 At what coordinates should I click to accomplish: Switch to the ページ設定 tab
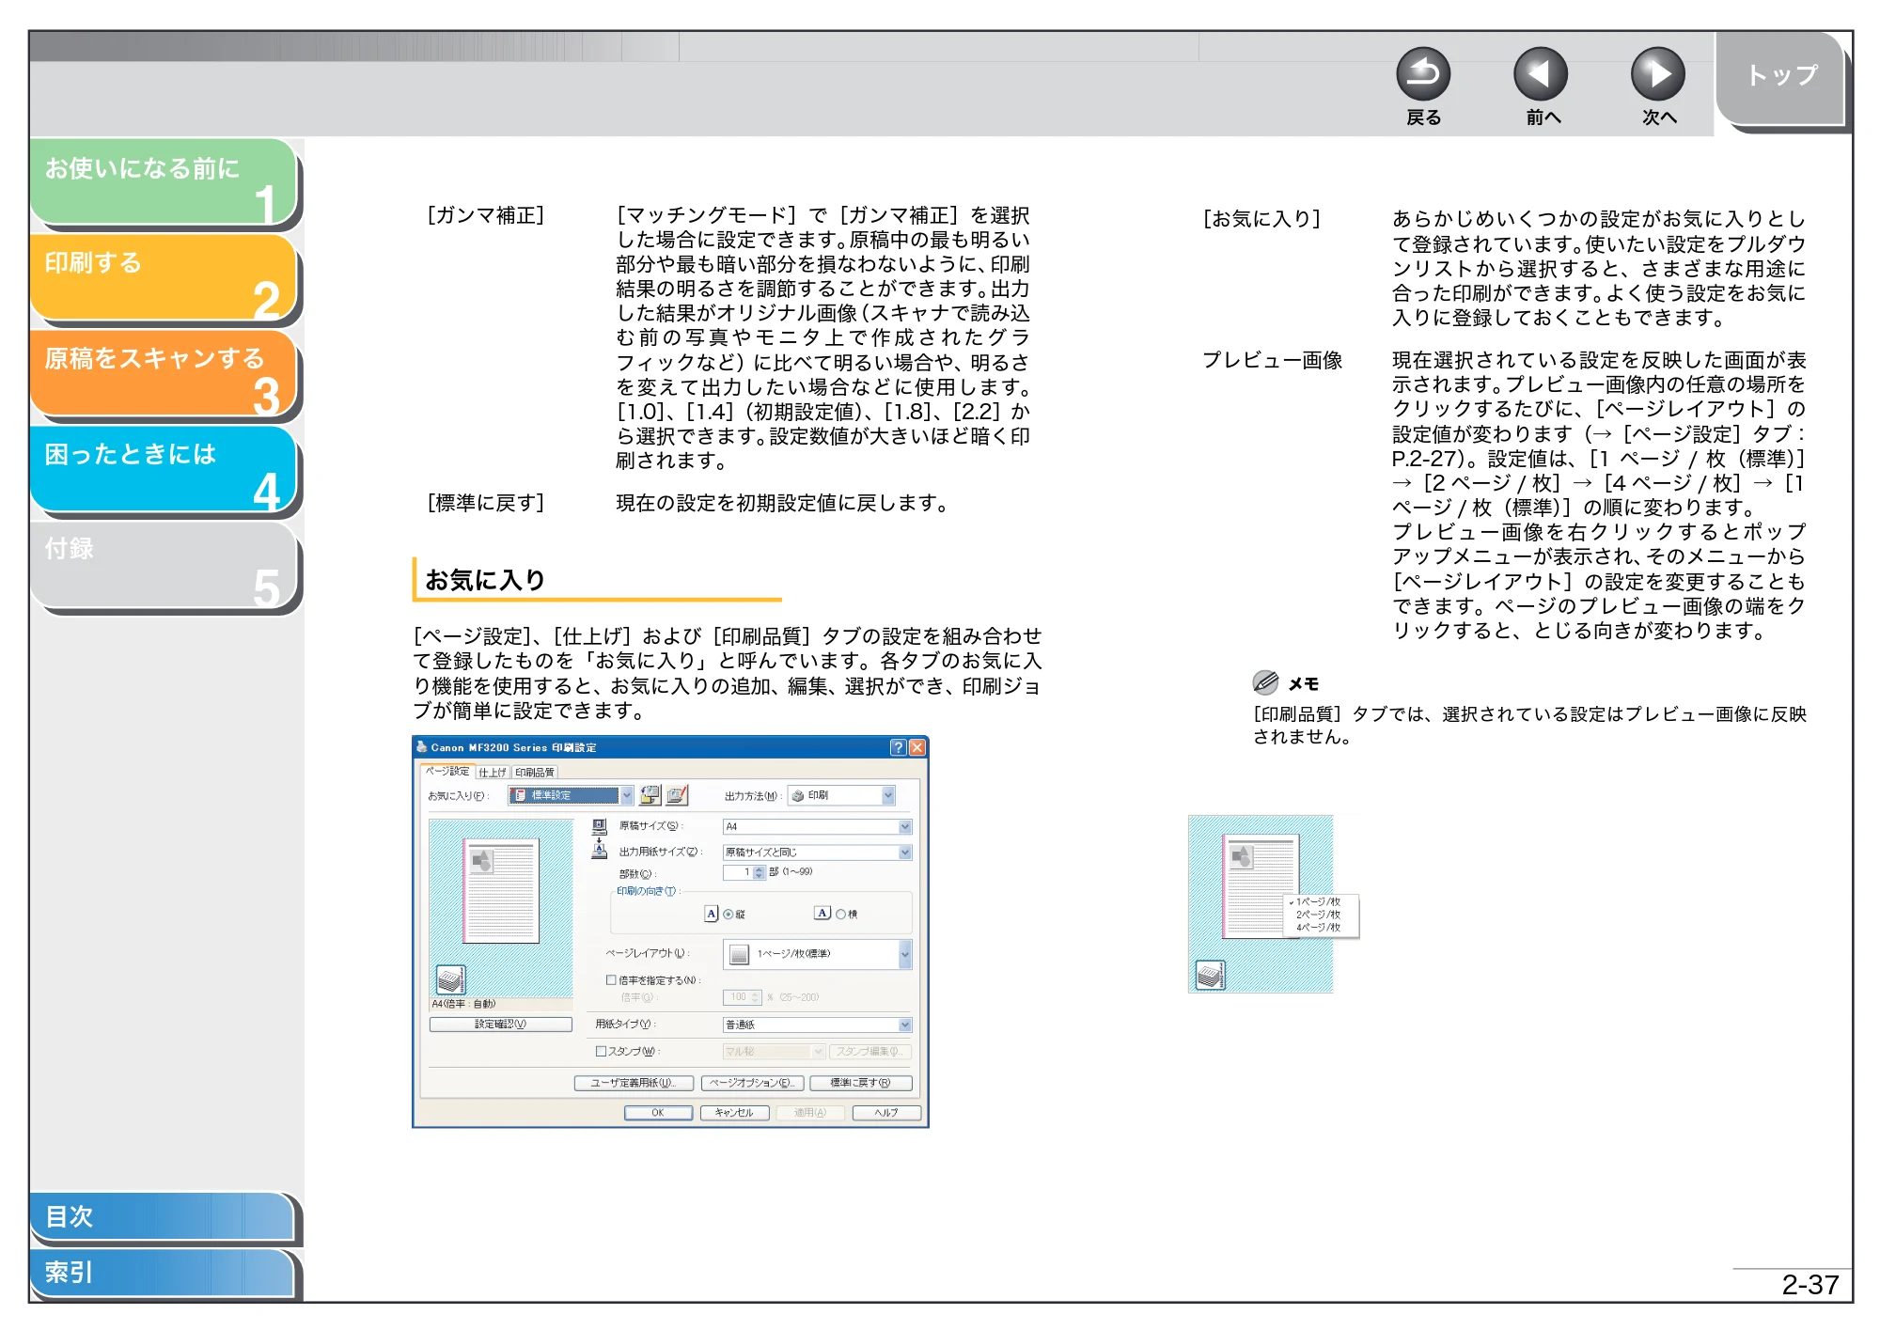tap(447, 771)
